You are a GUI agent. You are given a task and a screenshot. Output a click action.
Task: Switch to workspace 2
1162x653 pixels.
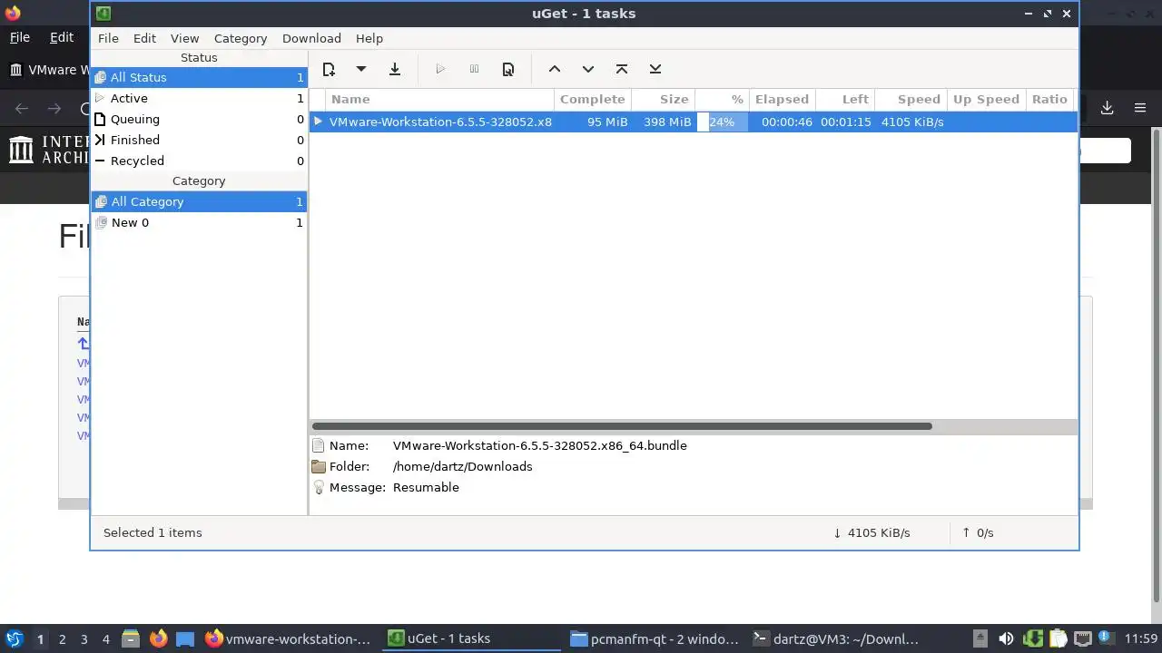click(x=63, y=638)
